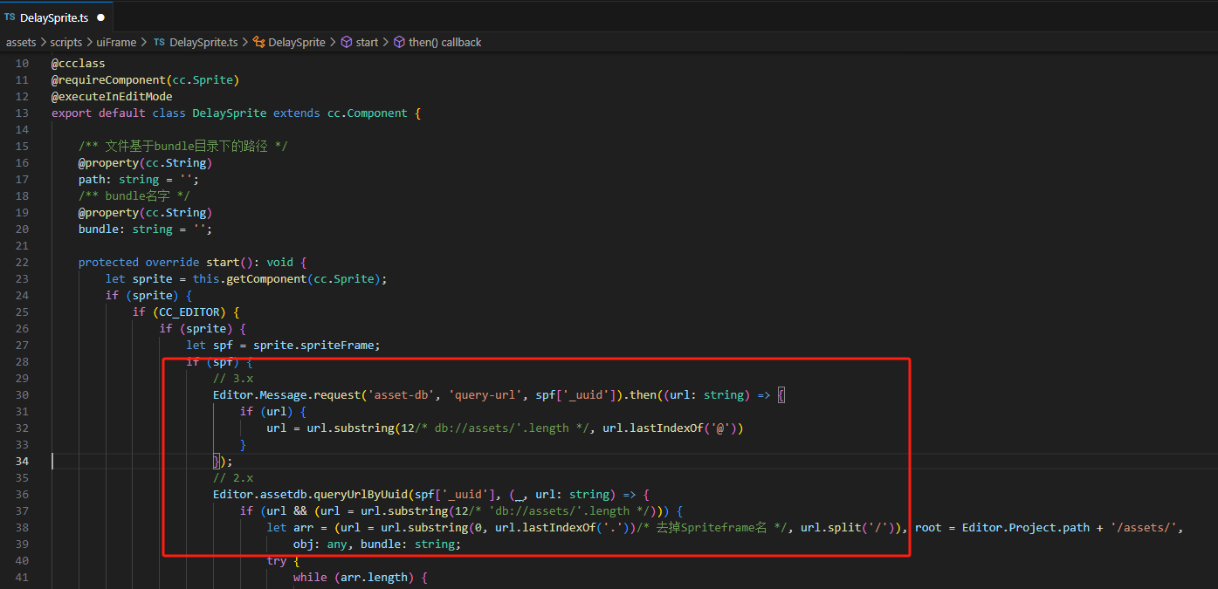The width and height of the screenshot is (1218, 589).
Task: Open the DelaySprite.ts breadcrumb file segment
Action: (x=203, y=42)
